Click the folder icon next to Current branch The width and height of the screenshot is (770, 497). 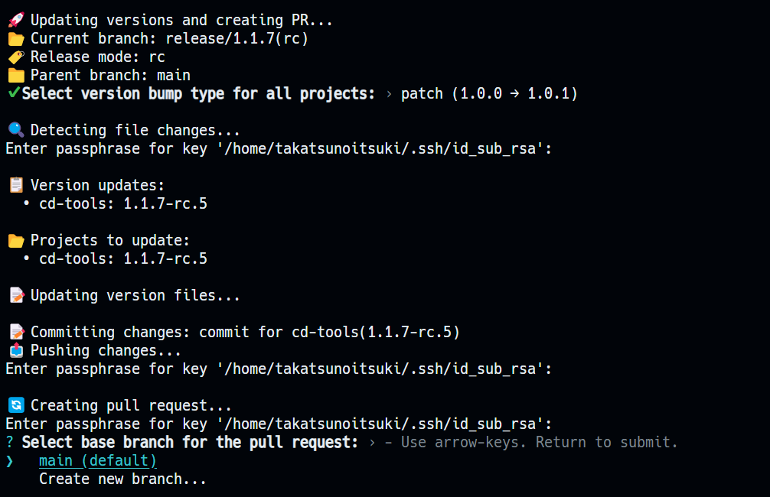tap(16, 39)
